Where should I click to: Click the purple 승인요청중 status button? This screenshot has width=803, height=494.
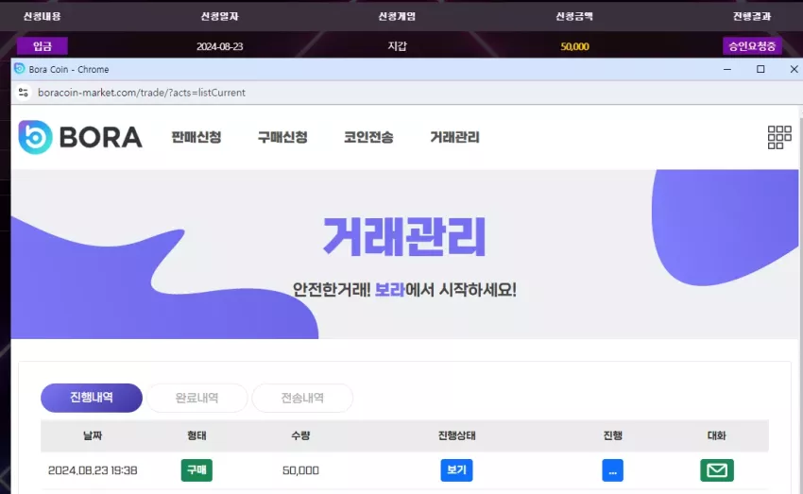click(x=752, y=46)
